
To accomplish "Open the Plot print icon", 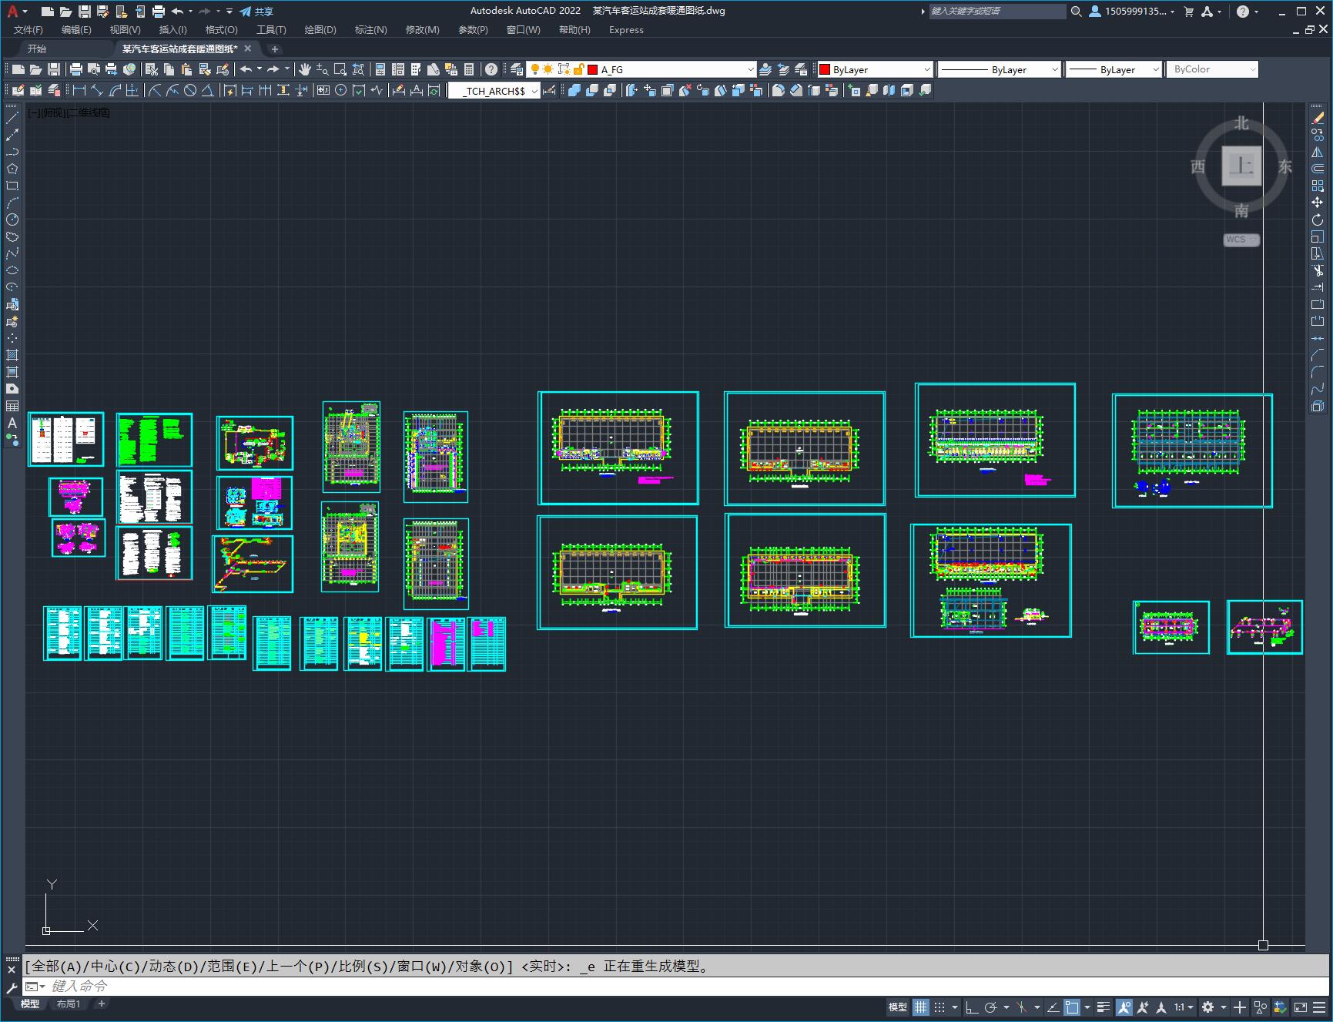I will pyautogui.click(x=76, y=69).
